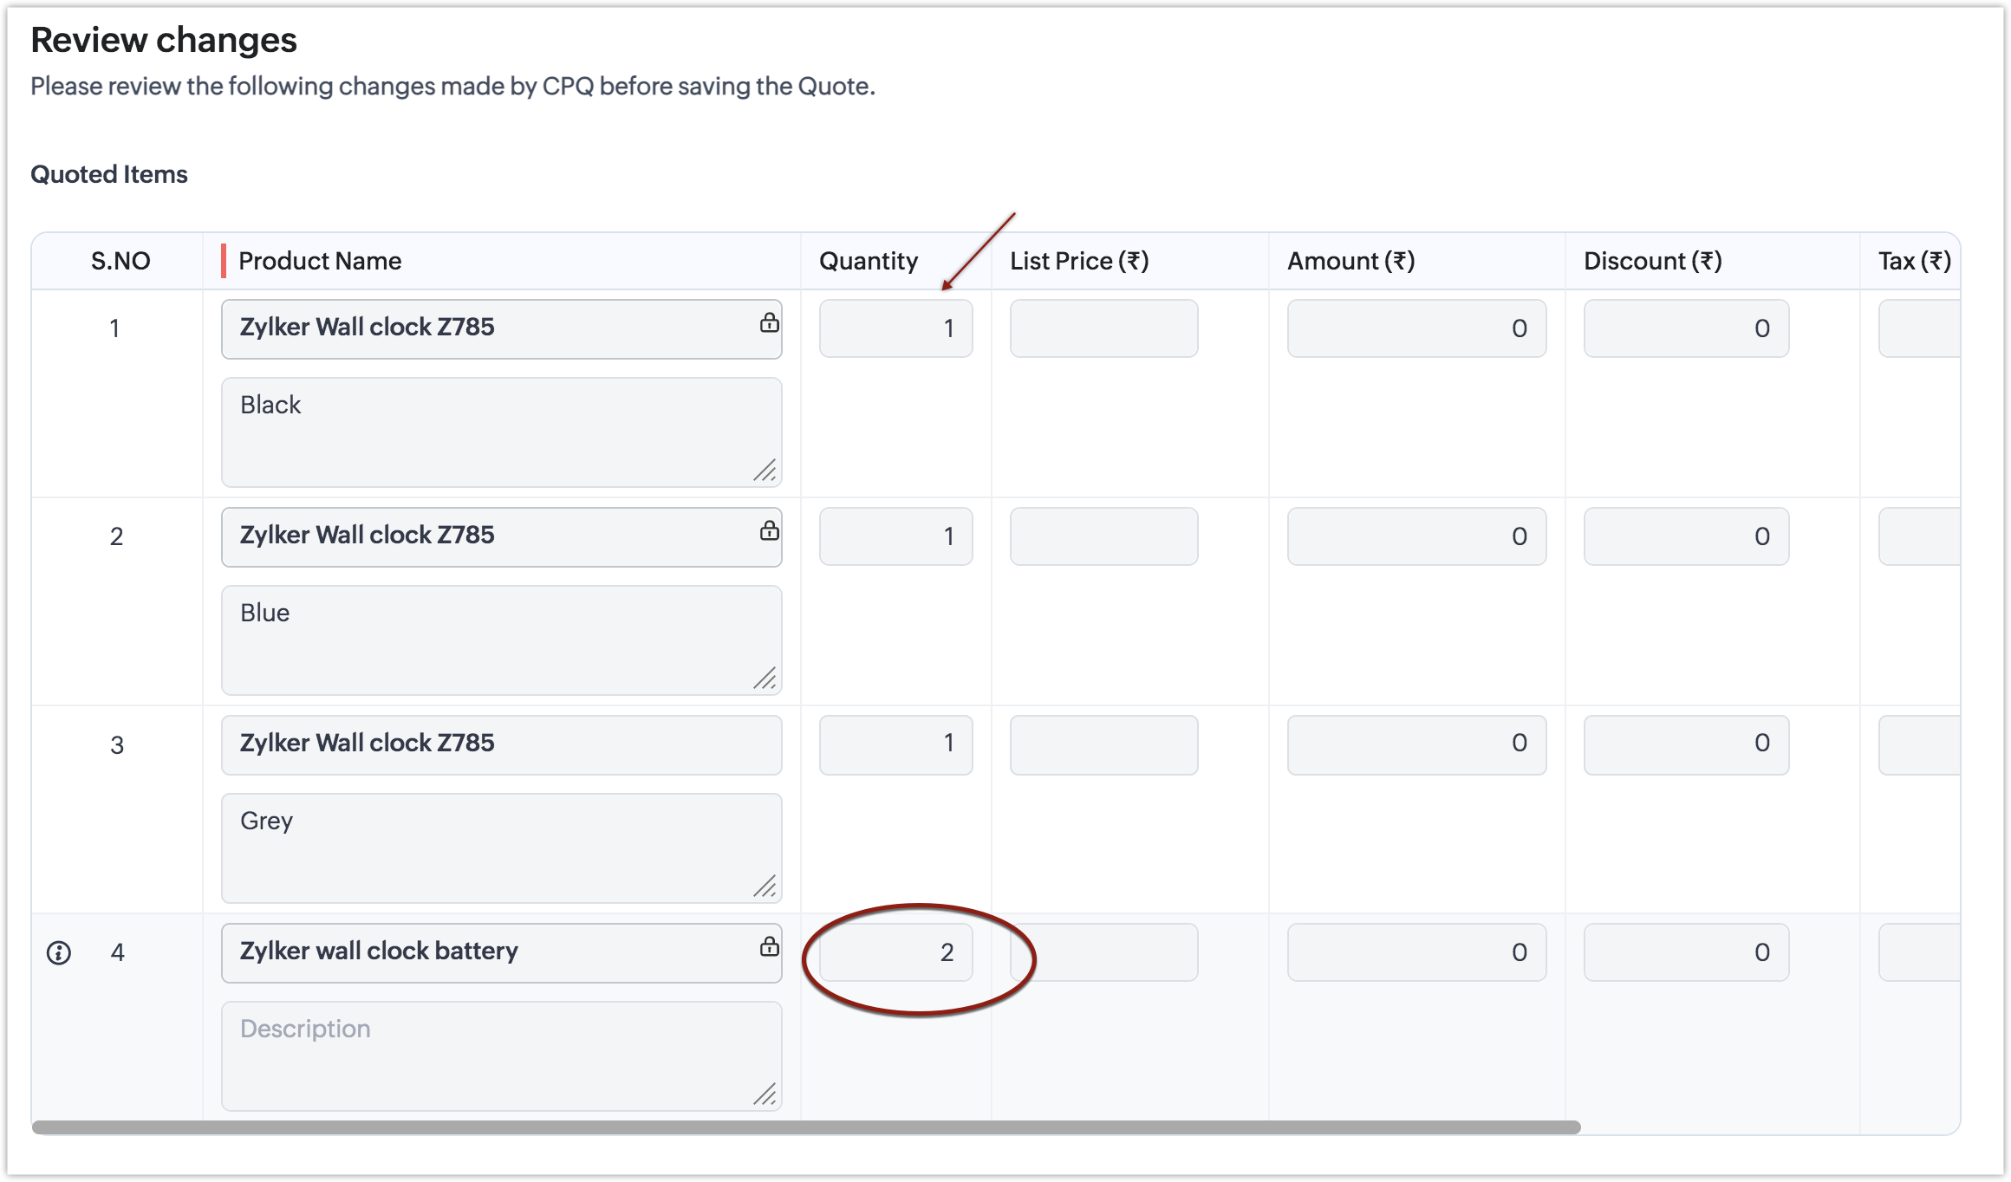Click the Amount (₹) column header

click(1350, 261)
